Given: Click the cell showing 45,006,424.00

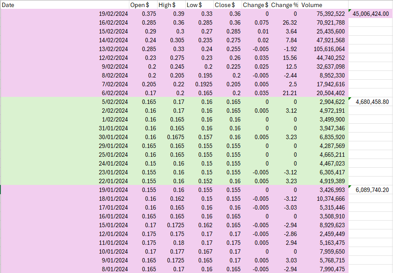Looking at the screenshot, I should click(x=371, y=14).
